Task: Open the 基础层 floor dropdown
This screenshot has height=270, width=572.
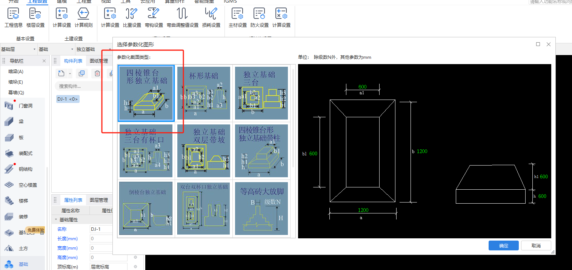Action: coord(18,49)
